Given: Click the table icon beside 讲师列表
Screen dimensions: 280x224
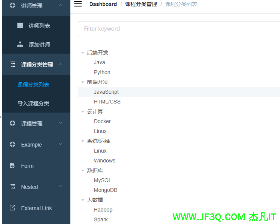Looking at the screenshot, I should point(20,26).
